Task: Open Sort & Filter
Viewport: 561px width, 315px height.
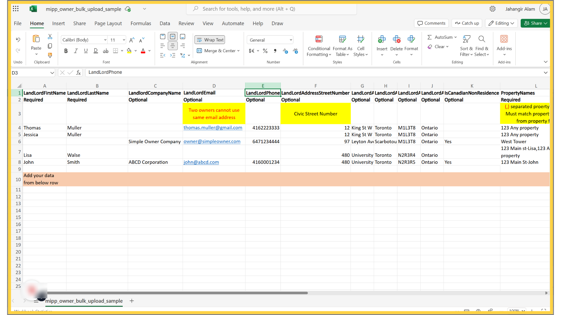Action: [x=466, y=46]
